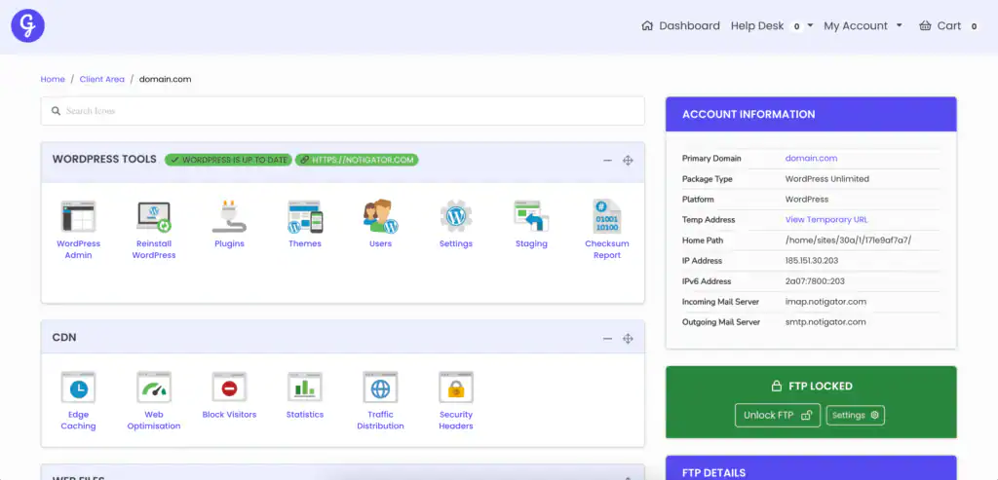
Task: Open CDN Traffic Distribution
Action: 380,388
